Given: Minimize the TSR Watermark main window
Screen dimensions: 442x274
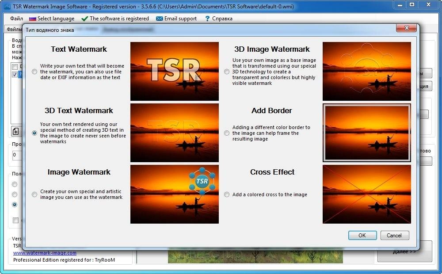Looking at the screenshot, I should 400,4.
